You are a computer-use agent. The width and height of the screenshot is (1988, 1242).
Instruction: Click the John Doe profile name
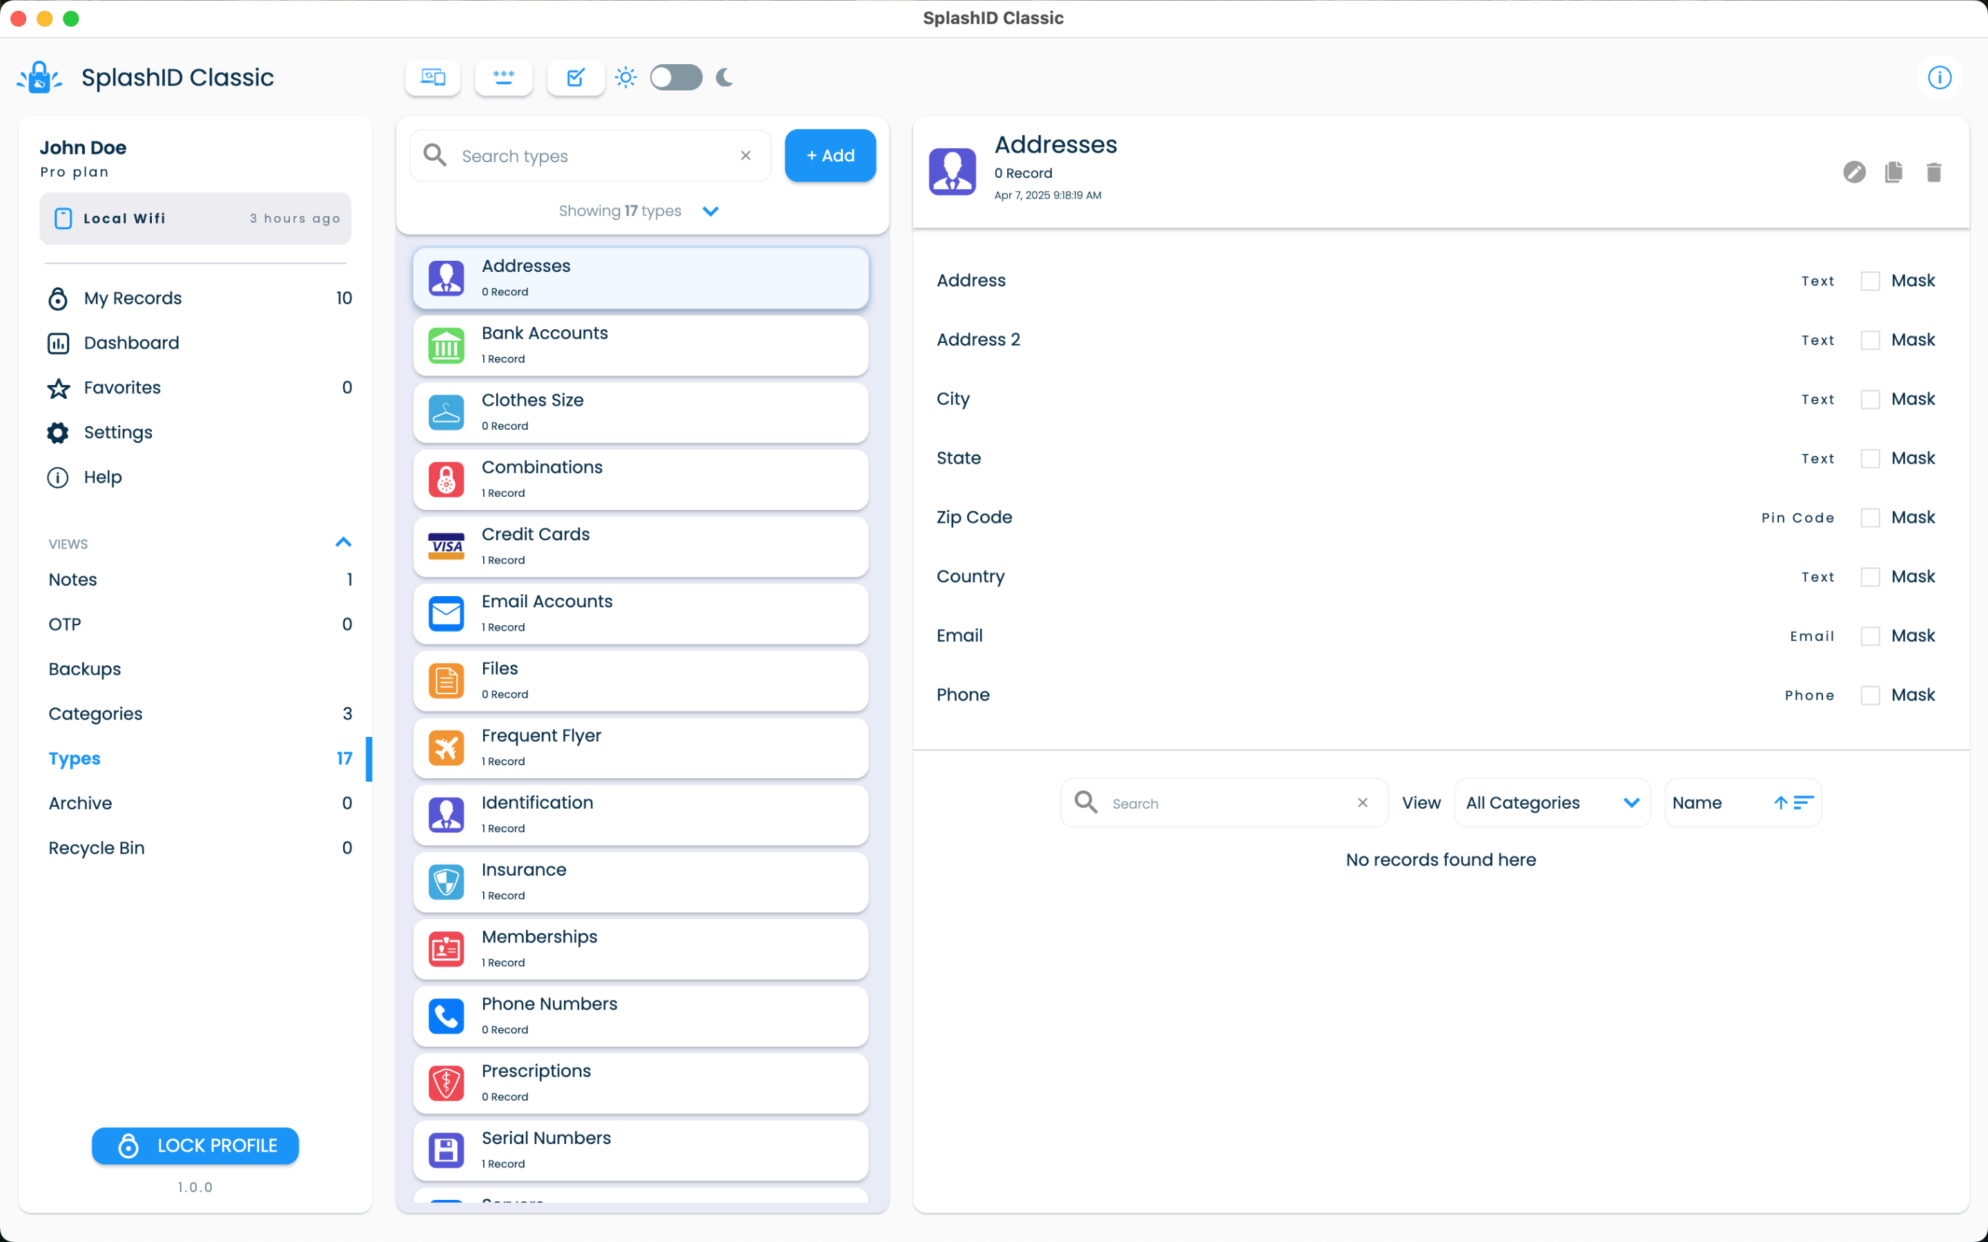point(83,148)
